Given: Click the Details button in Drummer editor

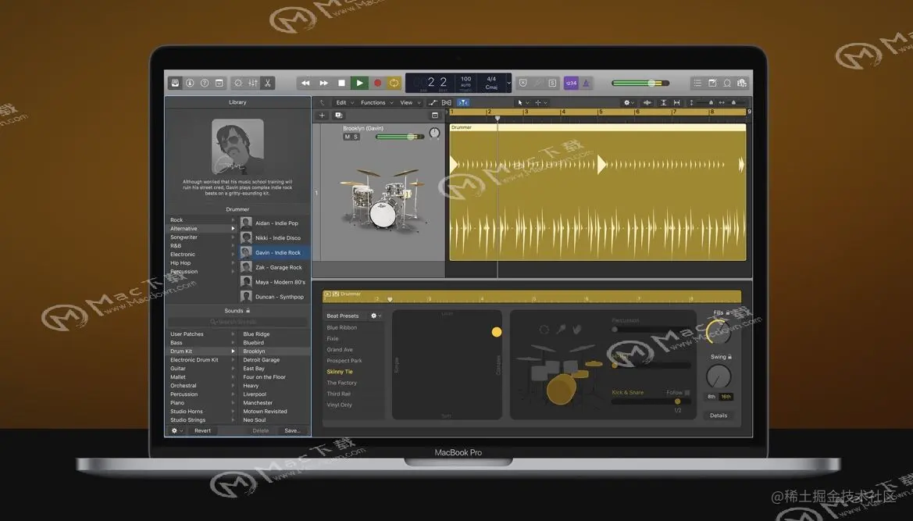Looking at the screenshot, I should 719,416.
